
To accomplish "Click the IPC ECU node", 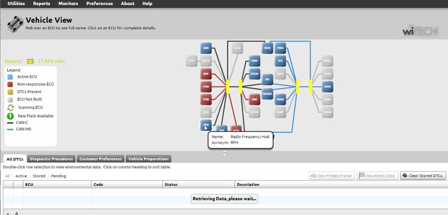I will click(267, 80).
